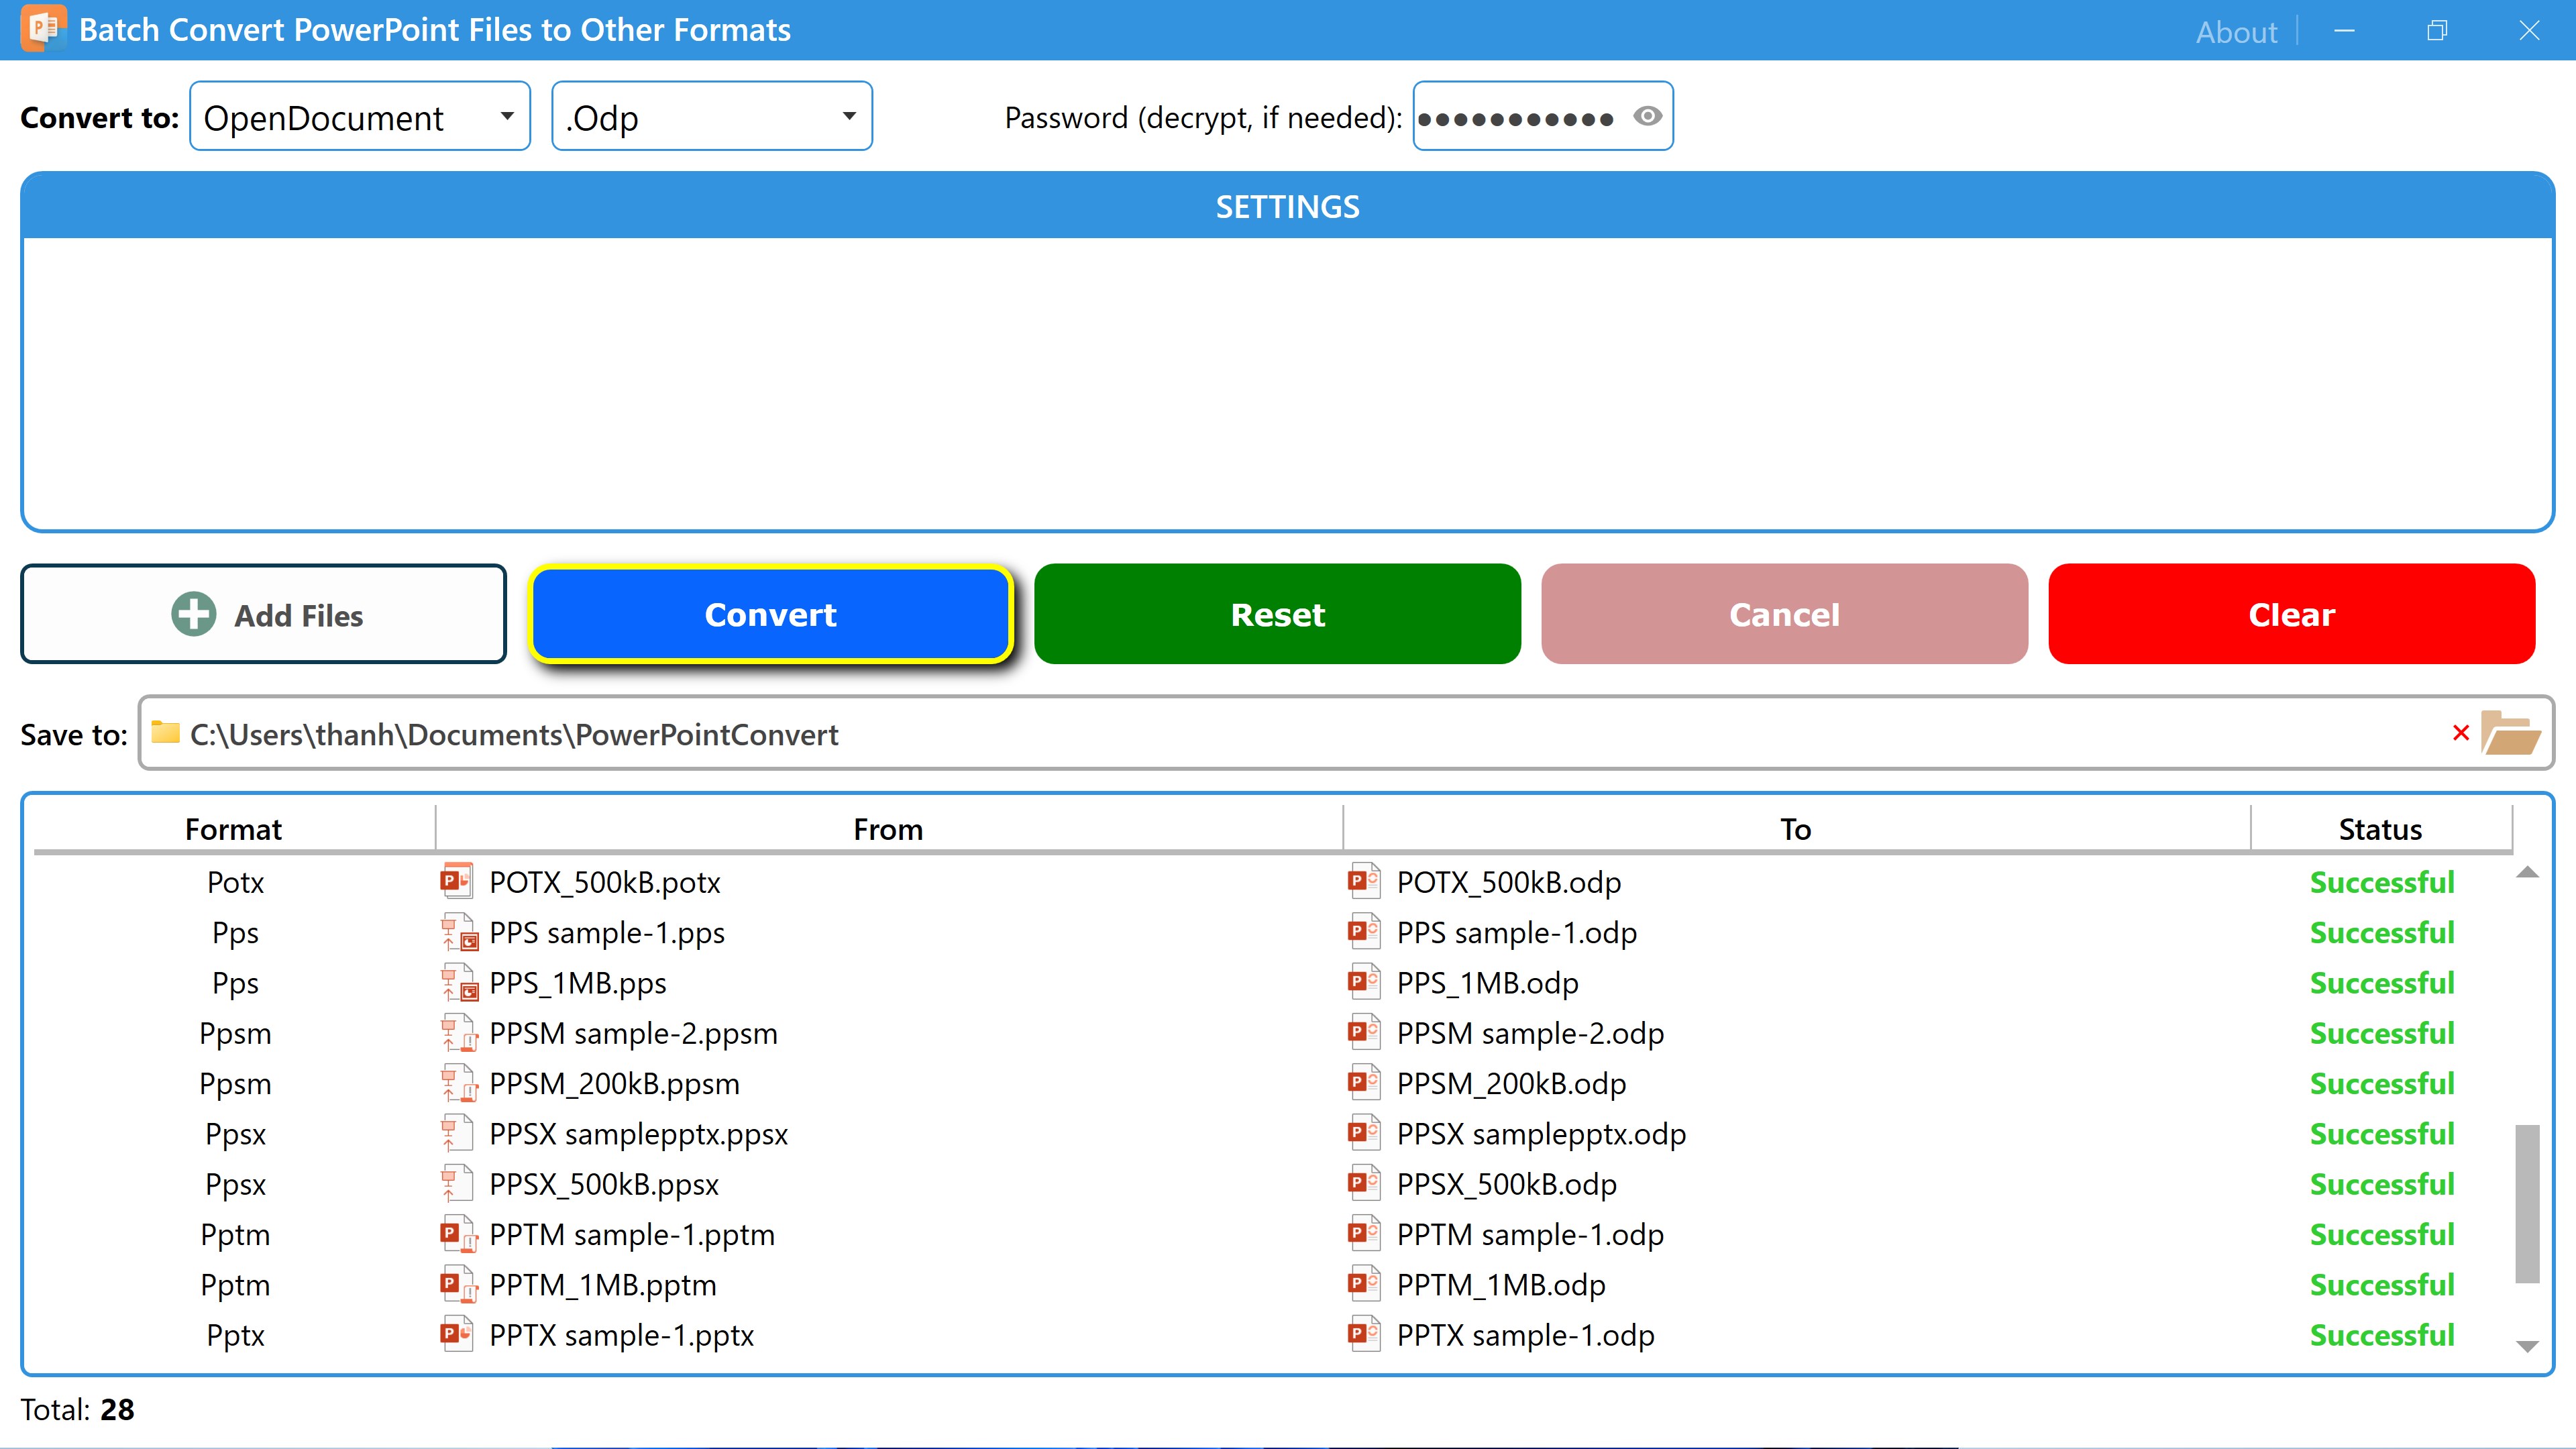Click the red Clear button
The image size is (2576, 1449).
coord(2291,614)
